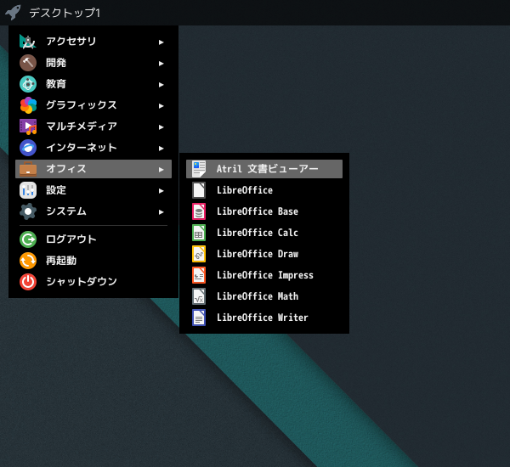Viewport: 510px width, 467px height.
Task: Click the インターネット globe icon
Action: [x=28, y=148]
